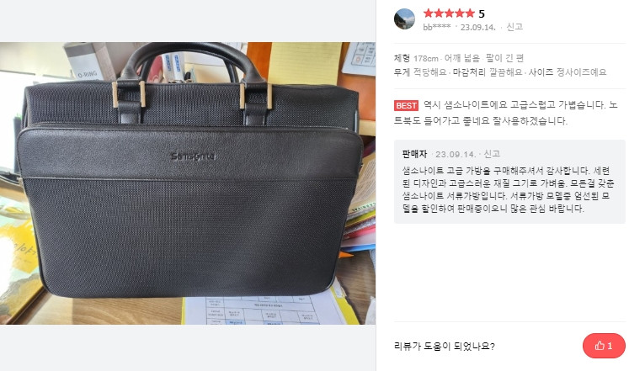Click the 체형 body type label

(402, 58)
